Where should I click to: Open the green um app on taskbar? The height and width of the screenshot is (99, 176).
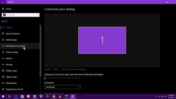[41, 97]
